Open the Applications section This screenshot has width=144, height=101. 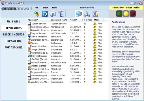(x=14, y=28)
